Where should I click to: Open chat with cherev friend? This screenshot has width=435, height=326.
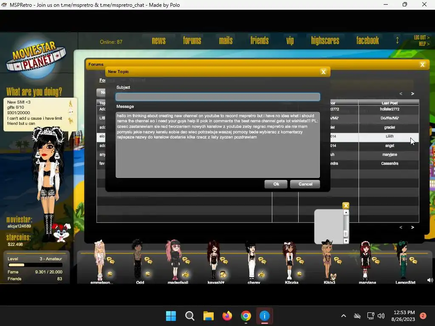click(262, 261)
